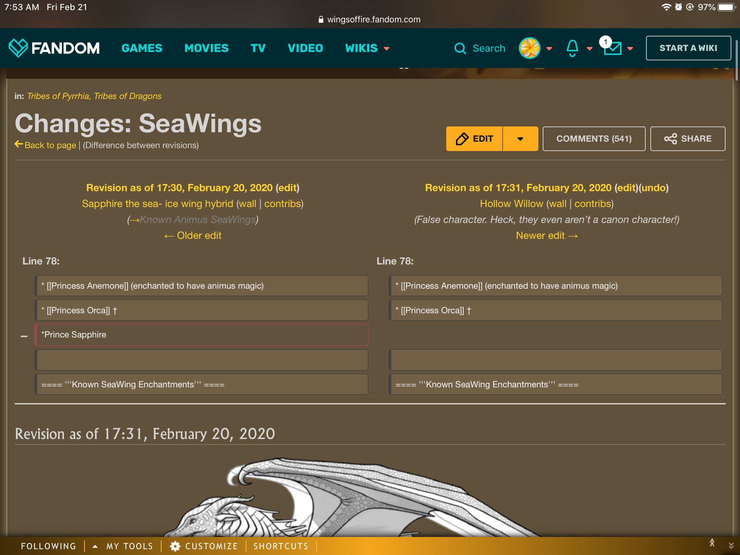Click the Search magnifier icon
This screenshot has width=740, height=555.
(x=460, y=48)
